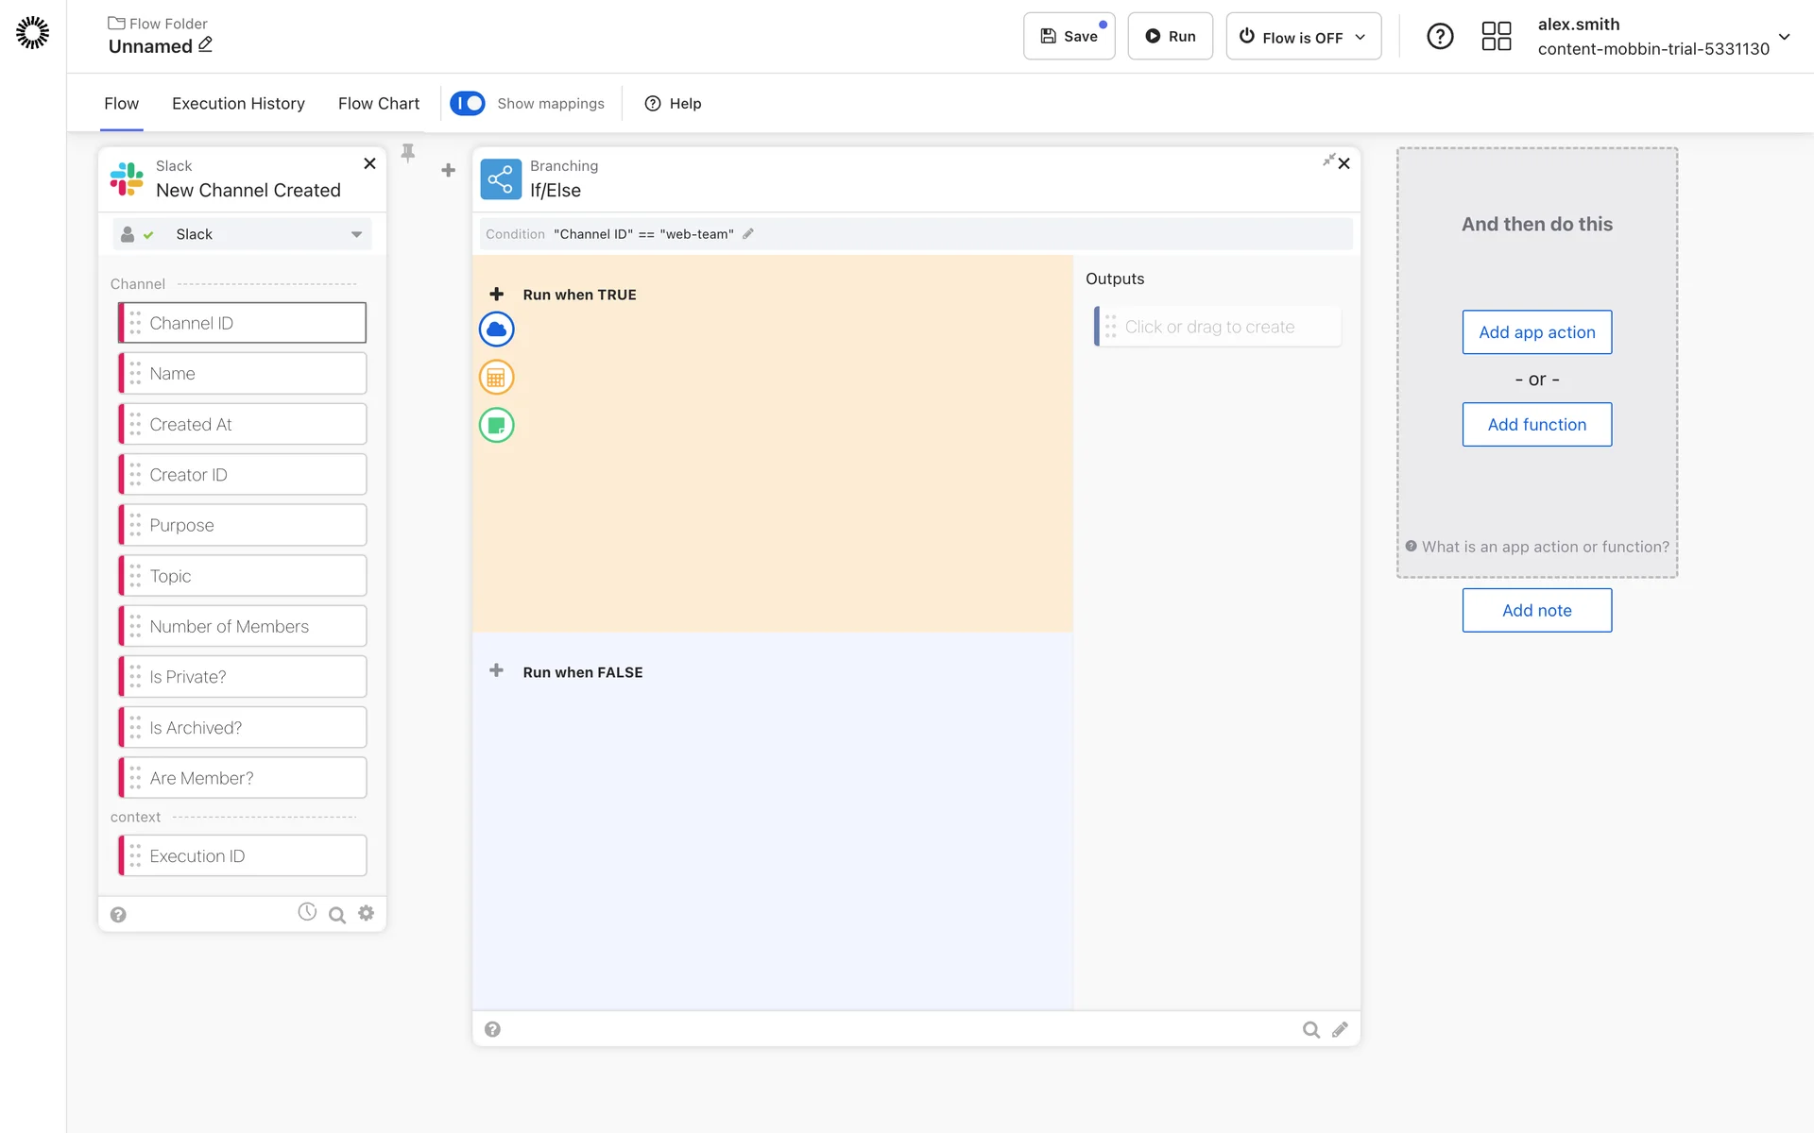Screen dimensions: 1814x1133
Task: Click the clock icon on Slack card
Action: 307,912
